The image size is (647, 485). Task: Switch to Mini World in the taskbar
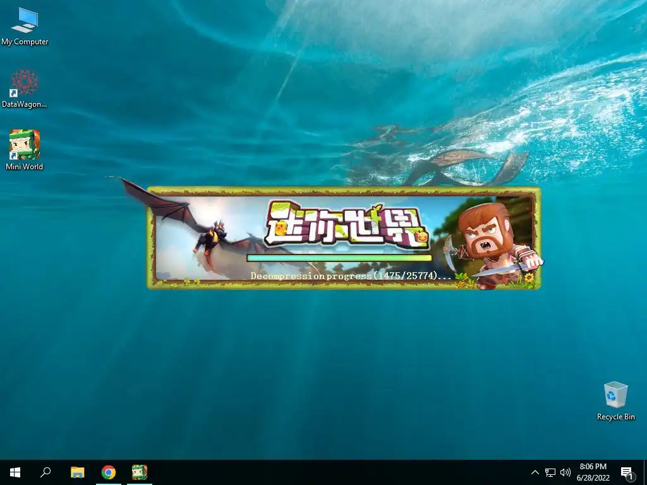(140, 472)
